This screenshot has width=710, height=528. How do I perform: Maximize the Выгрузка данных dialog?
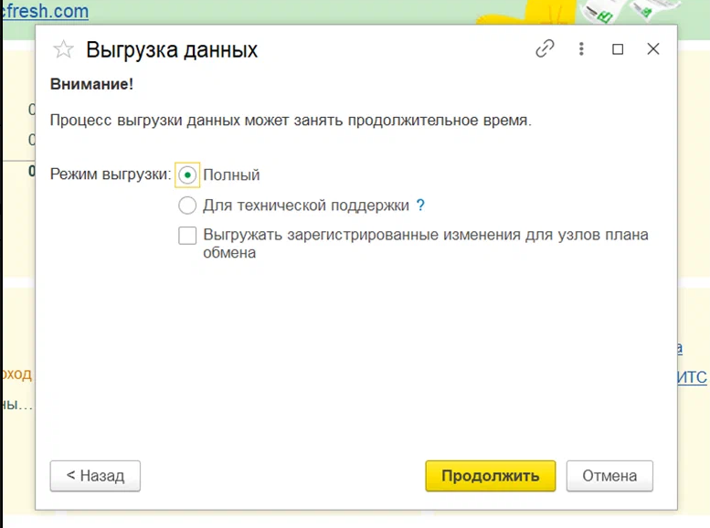tap(618, 49)
